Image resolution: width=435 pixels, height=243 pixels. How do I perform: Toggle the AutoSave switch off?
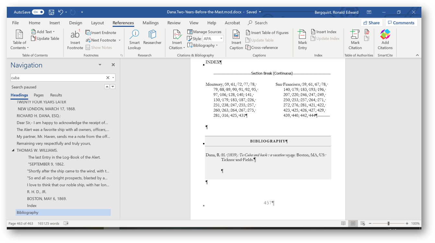pos(38,12)
